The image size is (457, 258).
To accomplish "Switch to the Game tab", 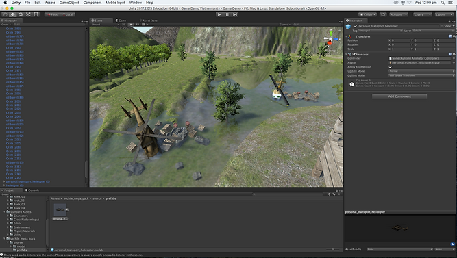I will 121,21.
